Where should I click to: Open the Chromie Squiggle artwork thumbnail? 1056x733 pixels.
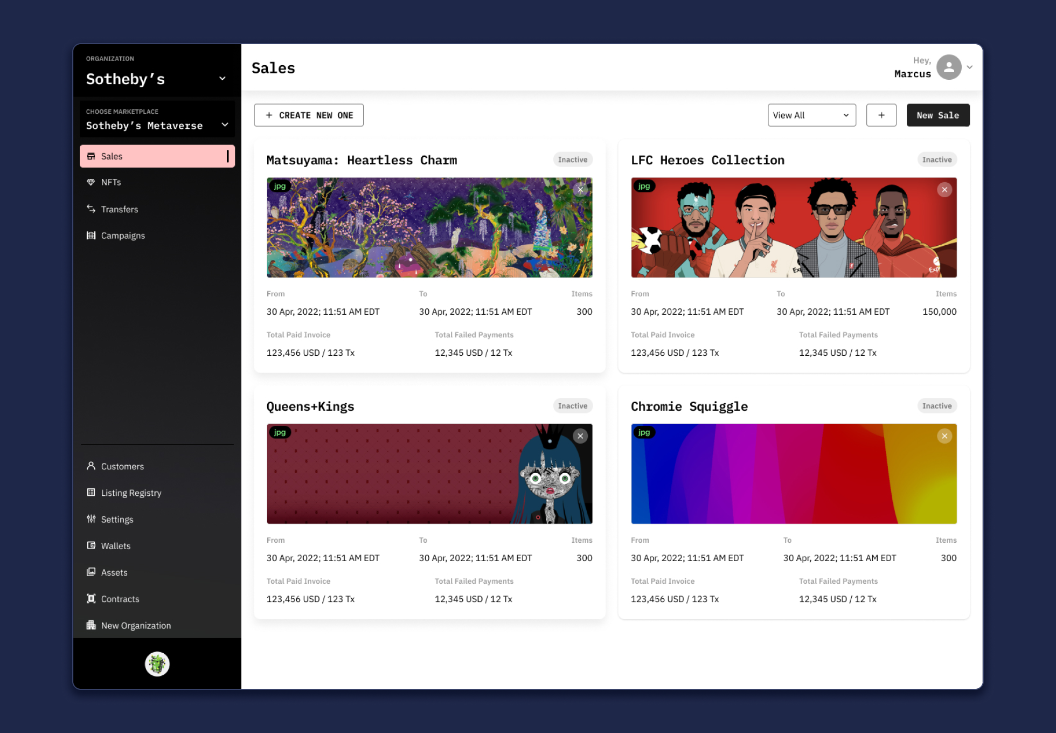(794, 474)
